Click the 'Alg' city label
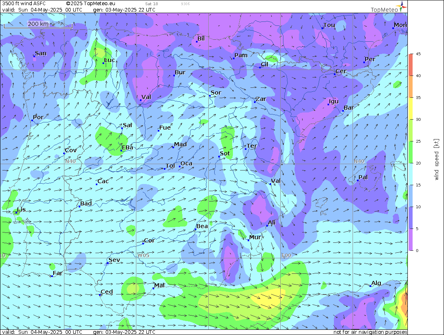The width and height of the screenshot is (444, 335). (x=376, y=283)
